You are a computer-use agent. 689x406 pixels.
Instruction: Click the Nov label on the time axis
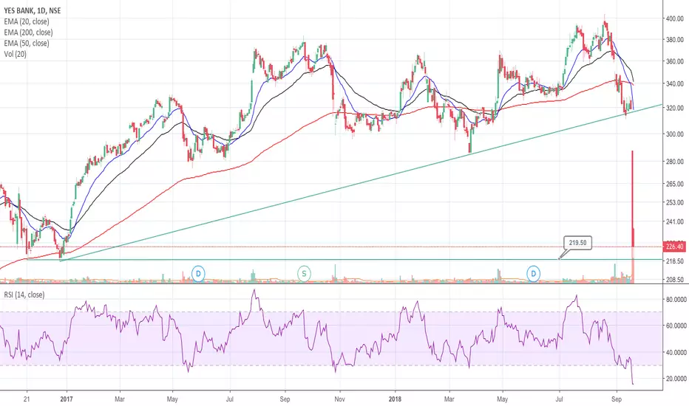click(x=339, y=399)
